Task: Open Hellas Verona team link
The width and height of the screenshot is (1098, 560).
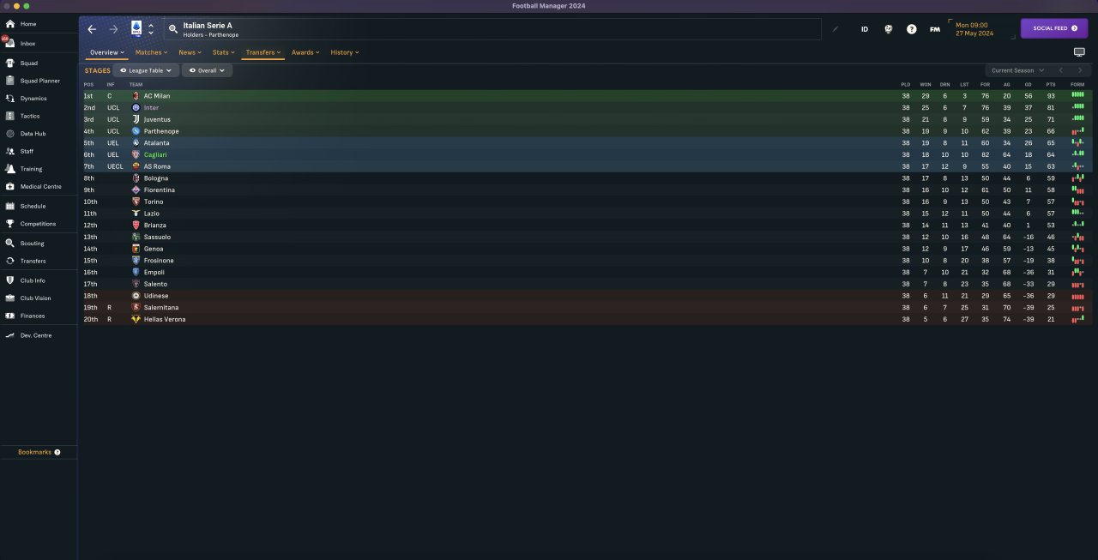Action: tap(165, 319)
